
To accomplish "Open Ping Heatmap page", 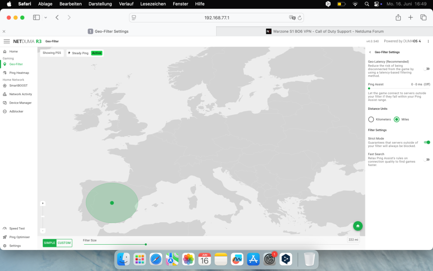I will point(19,73).
